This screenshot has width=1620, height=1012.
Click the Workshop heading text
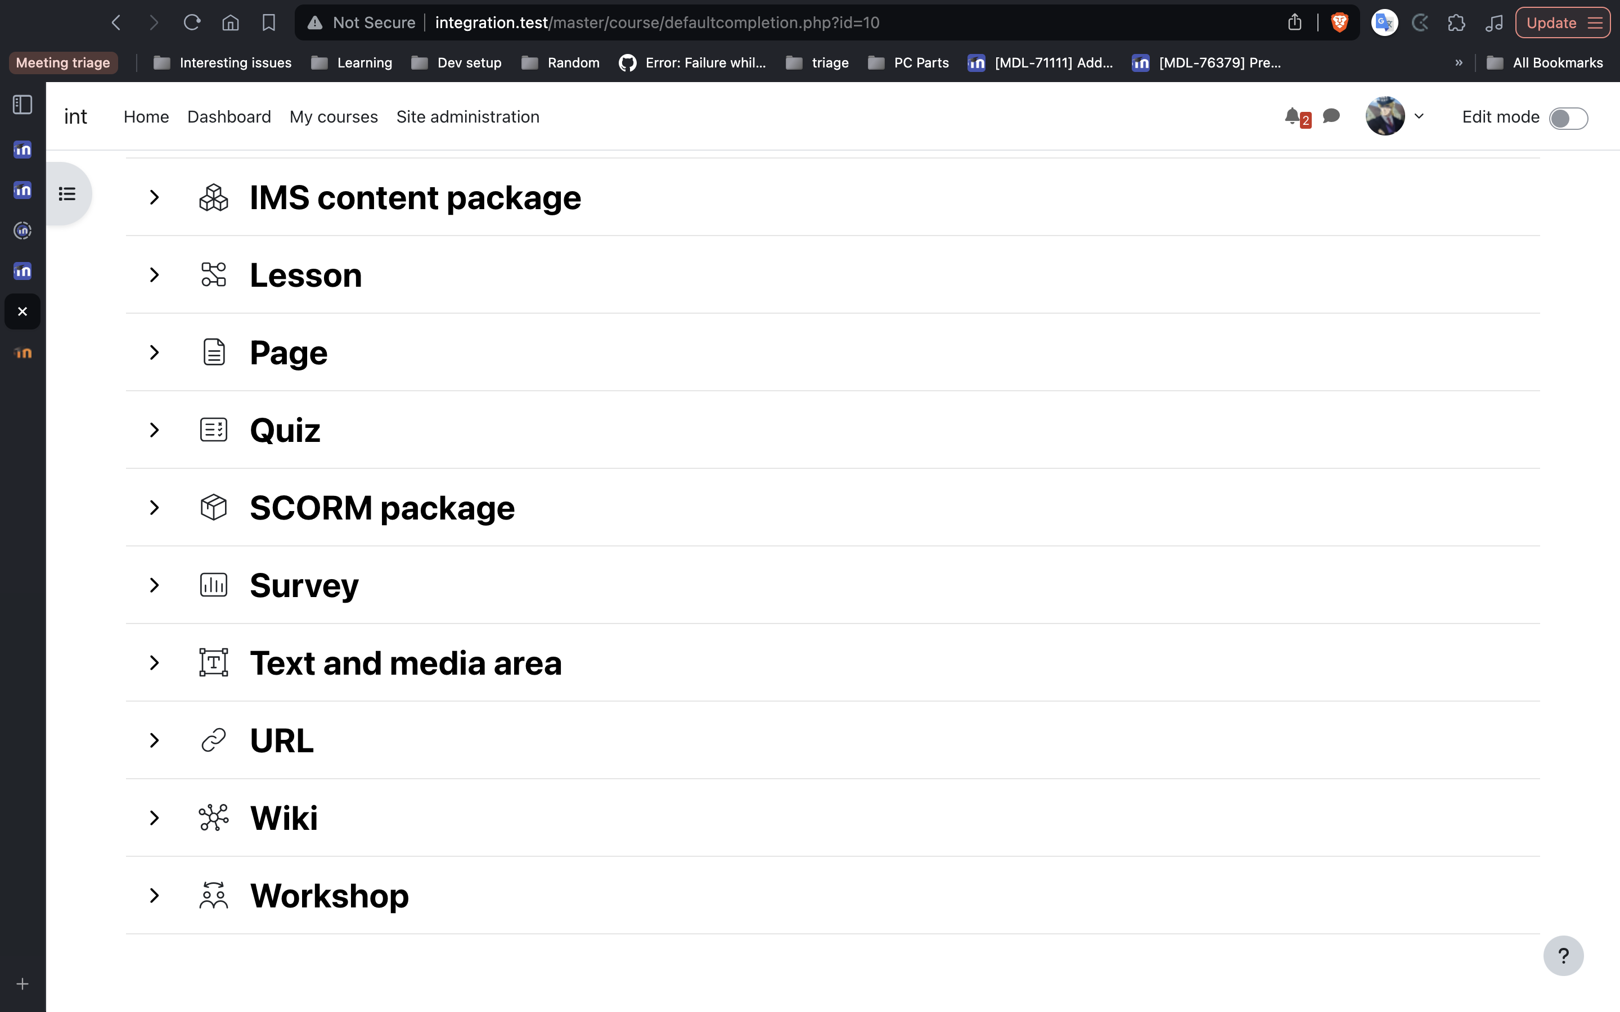click(x=330, y=896)
